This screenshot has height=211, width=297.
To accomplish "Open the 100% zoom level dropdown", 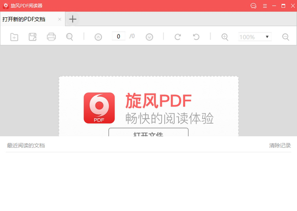I will (255, 37).
